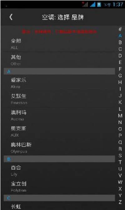Pick the 奥林巴斯 Olympus brand
The image size is (125, 210).
[59, 148]
